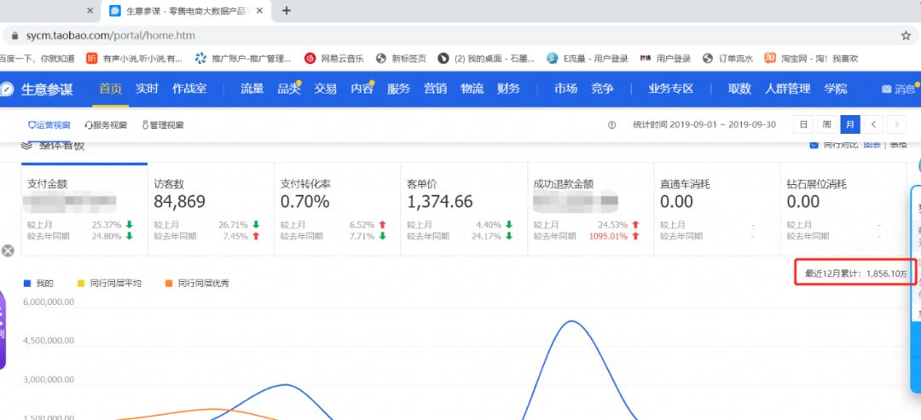The height and width of the screenshot is (420, 921).
Task: Open the 用户登录 bookmark
Action: pyautogui.click(x=665, y=58)
